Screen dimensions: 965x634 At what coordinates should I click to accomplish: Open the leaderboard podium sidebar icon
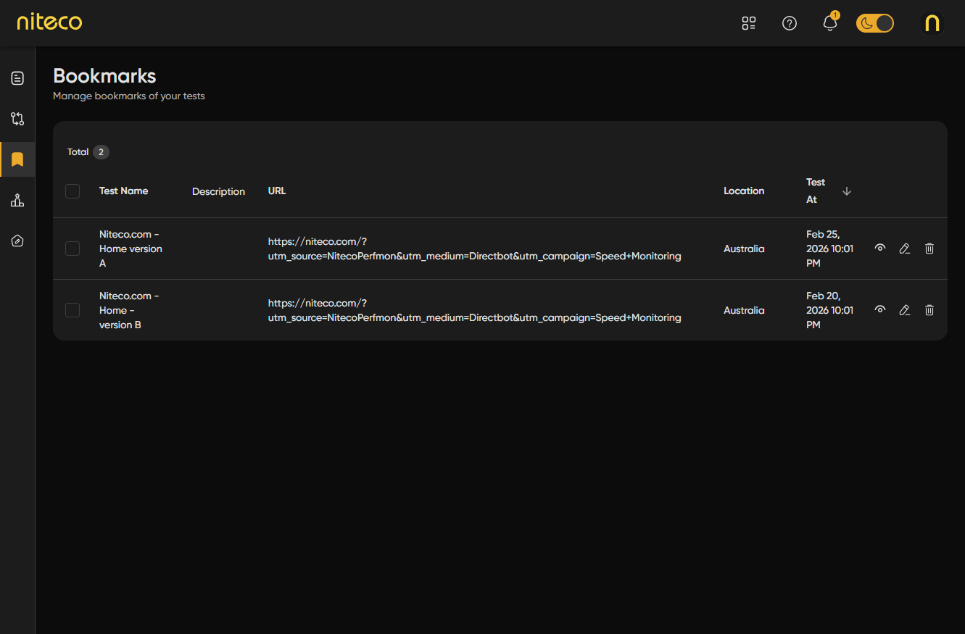[17, 200]
